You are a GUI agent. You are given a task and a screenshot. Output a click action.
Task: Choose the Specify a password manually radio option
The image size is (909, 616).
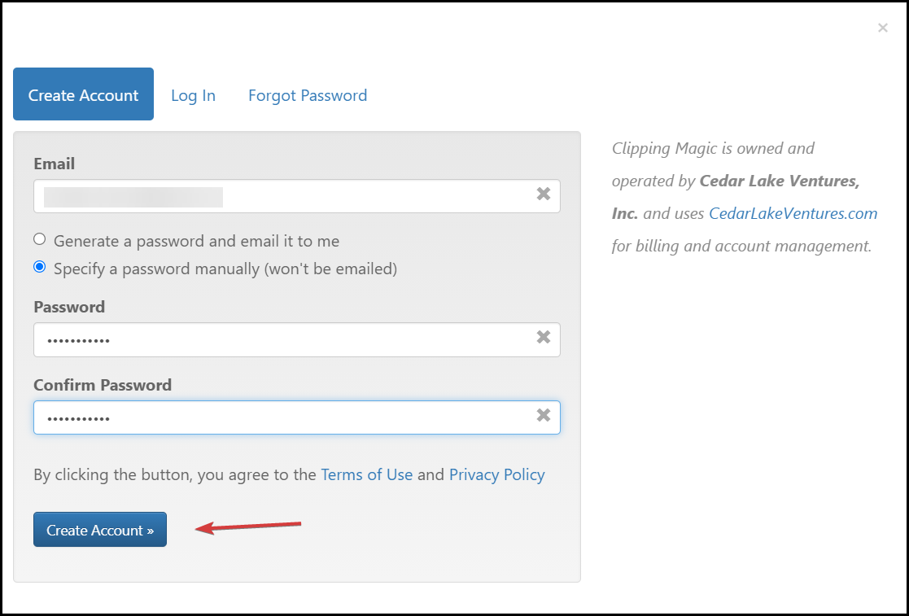[40, 267]
